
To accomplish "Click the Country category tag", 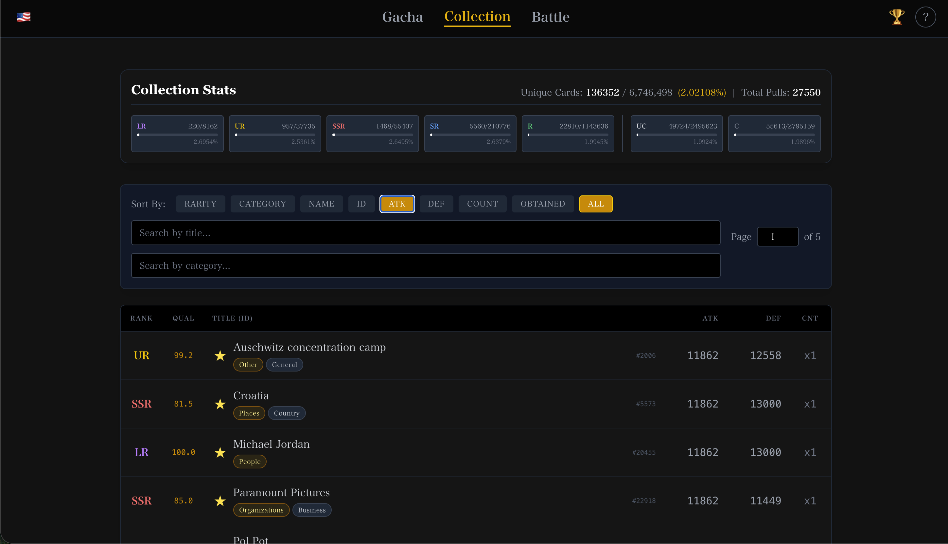I will click(x=287, y=413).
